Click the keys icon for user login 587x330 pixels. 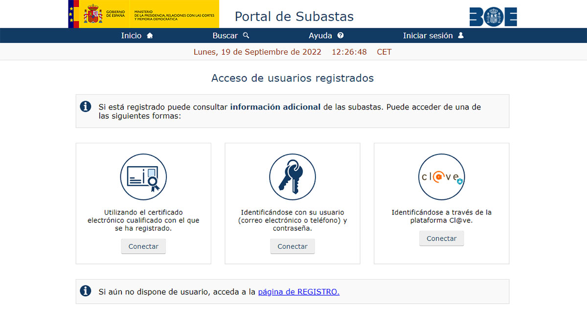pyautogui.click(x=292, y=177)
